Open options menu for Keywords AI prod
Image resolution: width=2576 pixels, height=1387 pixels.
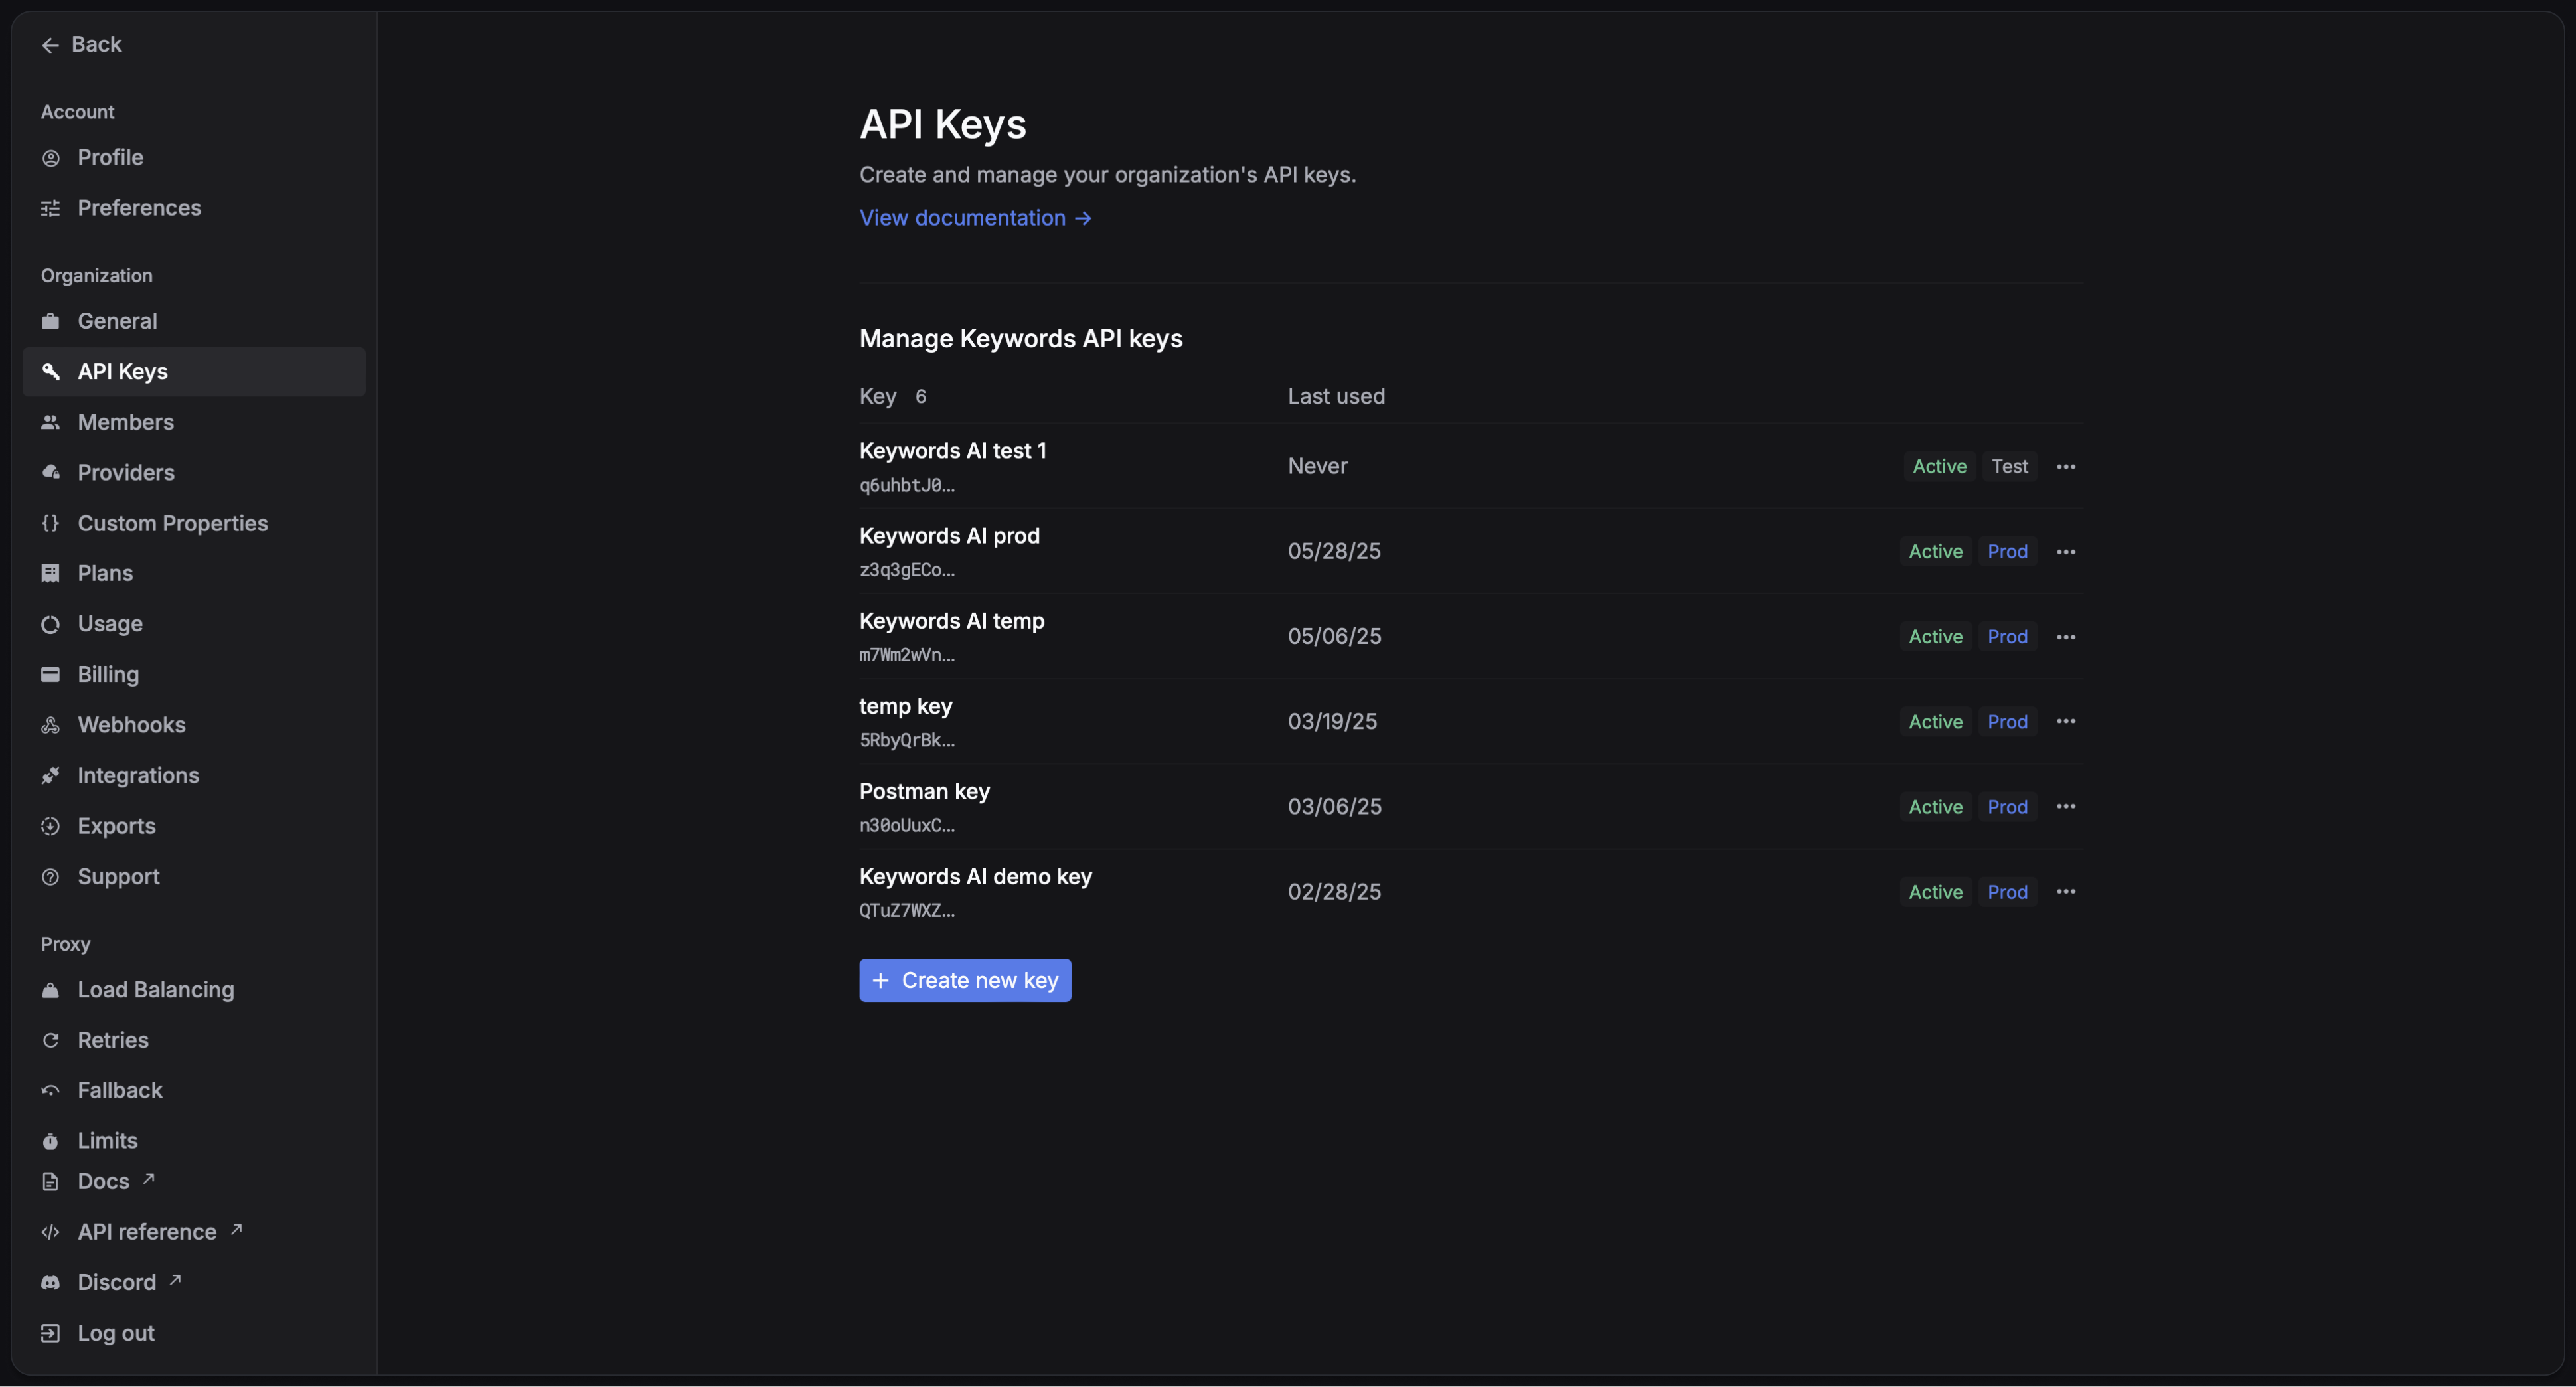2066,552
